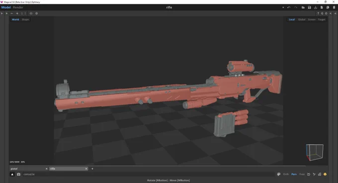This screenshot has height=183, width=338.
Task: Click the view orientation cube
Action: (x=315, y=152)
